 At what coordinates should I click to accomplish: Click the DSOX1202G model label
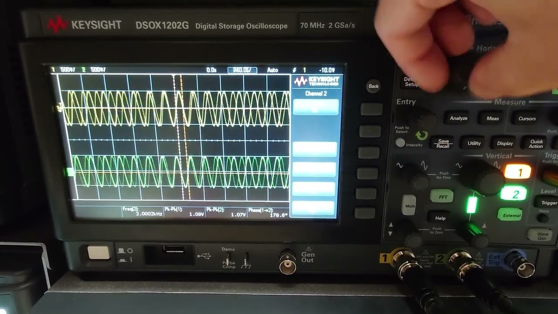point(162,25)
